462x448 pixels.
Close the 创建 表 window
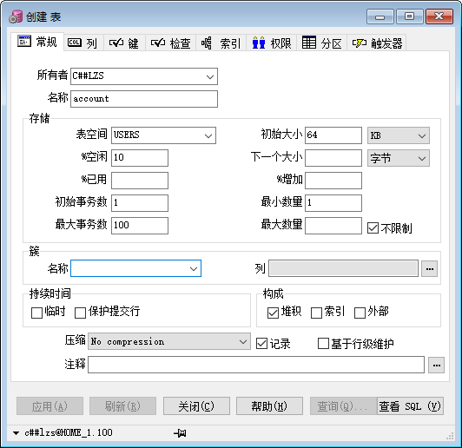click(439, 16)
